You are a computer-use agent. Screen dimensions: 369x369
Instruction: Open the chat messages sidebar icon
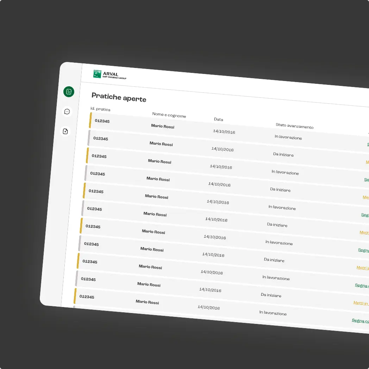pyautogui.click(x=67, y=112)
